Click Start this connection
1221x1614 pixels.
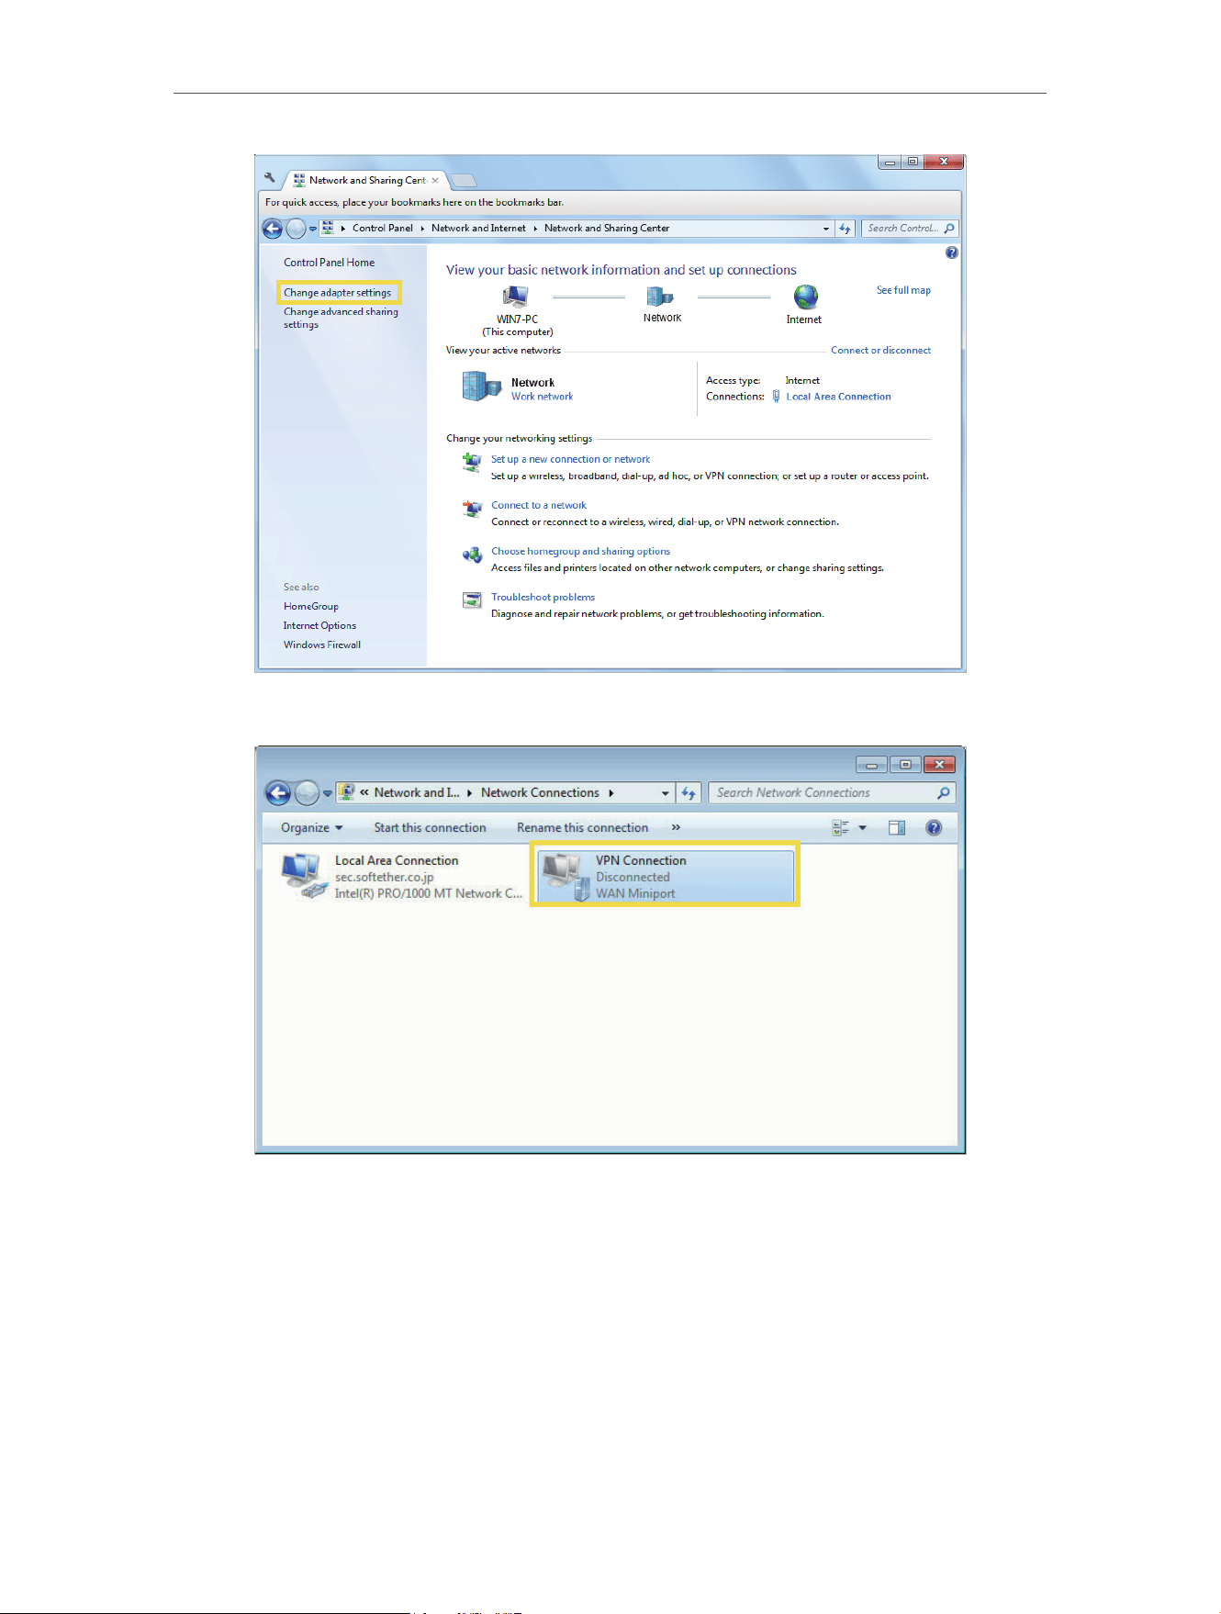click(430, 828)
